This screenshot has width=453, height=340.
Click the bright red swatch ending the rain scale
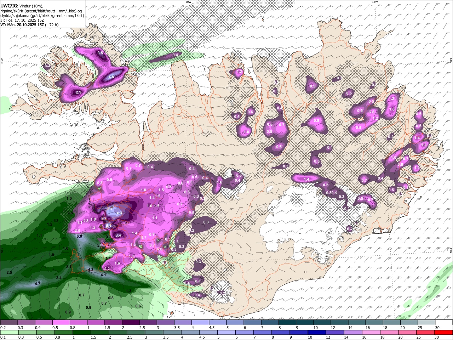443,332
